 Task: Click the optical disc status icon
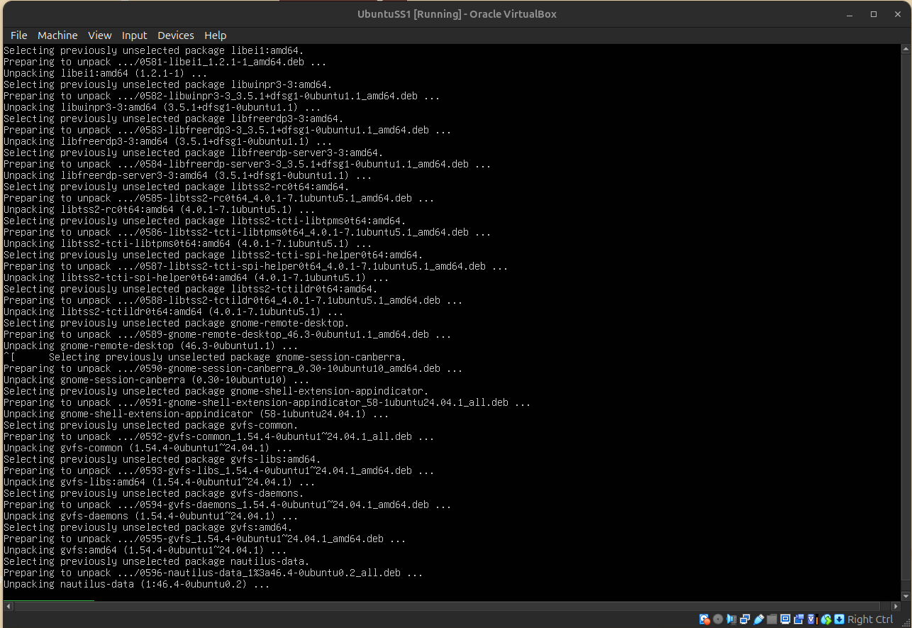[x=718, y=619]
